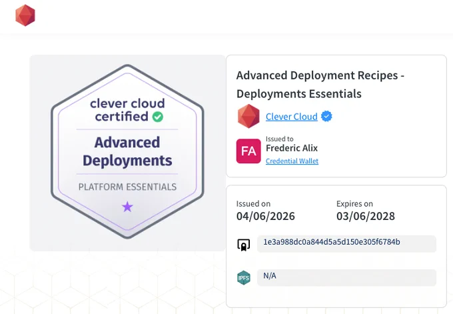Open the Credential Wallet link
The width and height of the screenshot is (453, 314).
click(292, 161)
